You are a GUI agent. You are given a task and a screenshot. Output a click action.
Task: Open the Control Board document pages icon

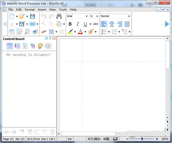click(x=25, y=46)
